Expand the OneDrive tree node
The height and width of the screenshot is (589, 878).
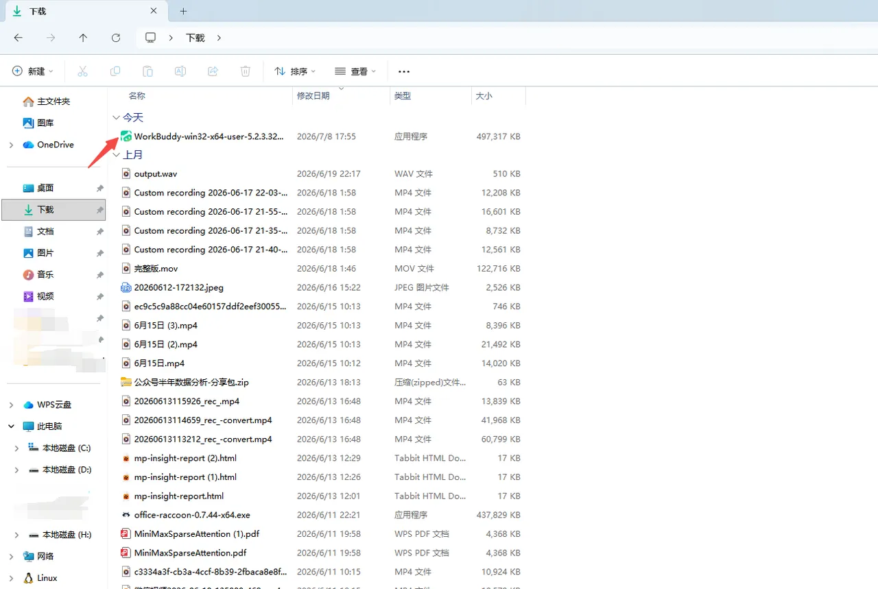[11, 145]
